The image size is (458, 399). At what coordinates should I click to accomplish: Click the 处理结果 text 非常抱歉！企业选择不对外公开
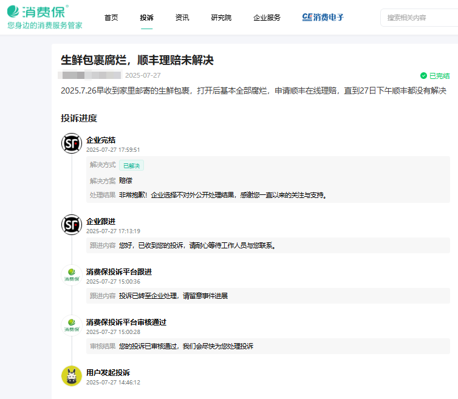click(x=223, y=195)
